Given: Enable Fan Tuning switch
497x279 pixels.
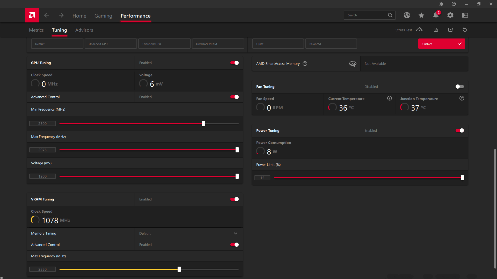Looking at the screenshot, I should [x=460, y=87].
